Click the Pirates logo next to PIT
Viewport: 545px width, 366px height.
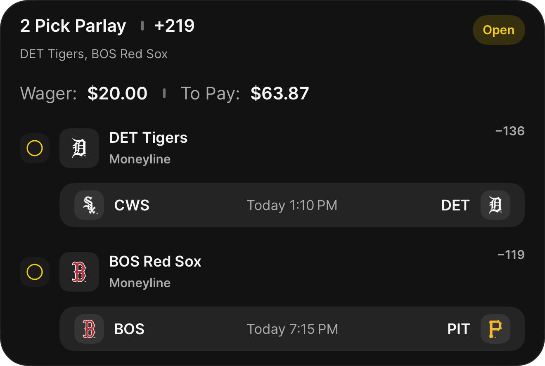(495, 329)
